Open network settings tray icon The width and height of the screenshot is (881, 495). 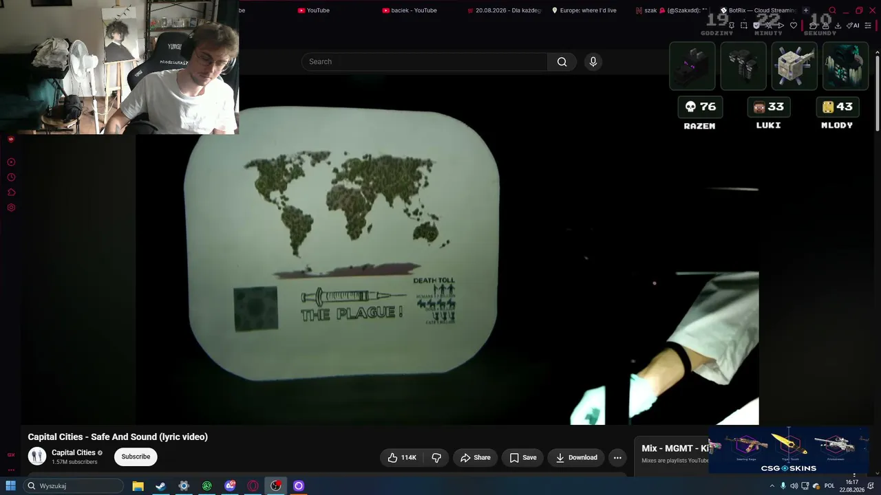805,486
